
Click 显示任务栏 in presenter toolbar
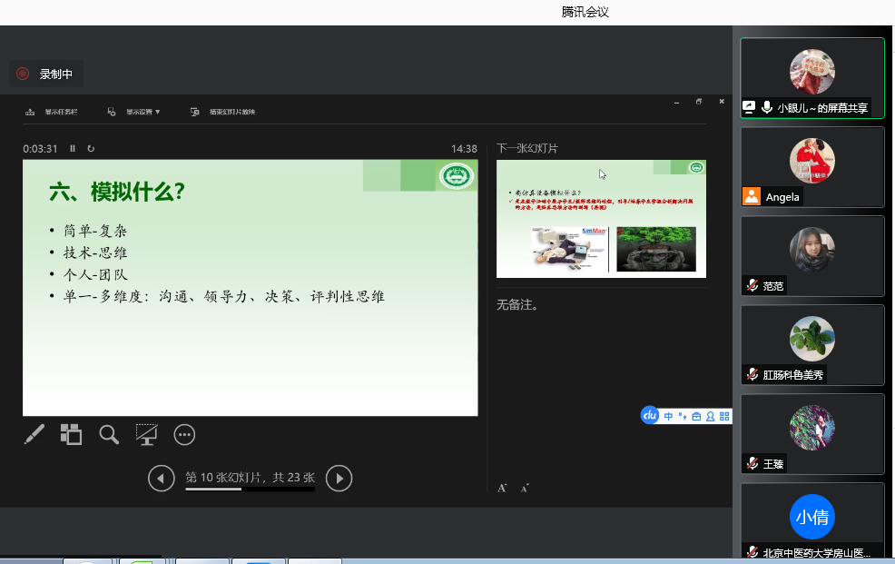tap(54, 112)
